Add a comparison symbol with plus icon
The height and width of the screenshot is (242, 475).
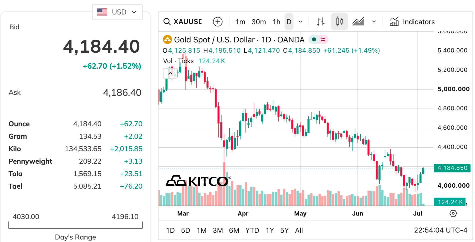[217, 22]
